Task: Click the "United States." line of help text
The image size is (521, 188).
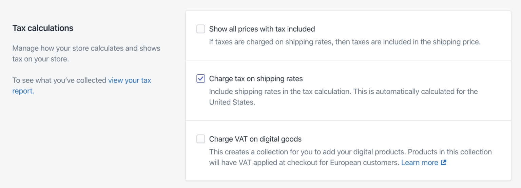Action: (232, 102)
